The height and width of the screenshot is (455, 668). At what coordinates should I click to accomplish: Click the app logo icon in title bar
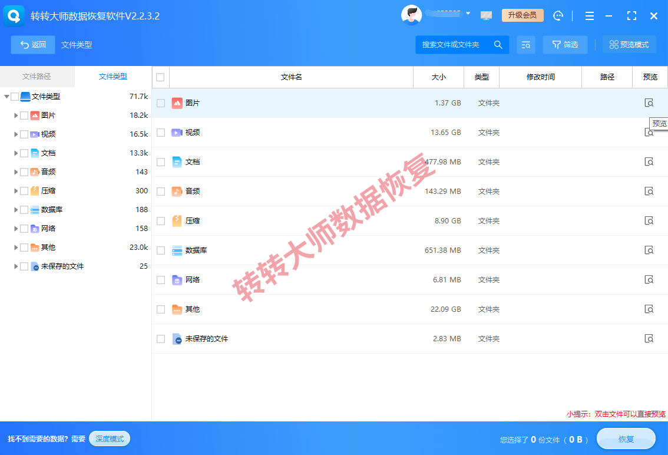click(x=14, y=16)
